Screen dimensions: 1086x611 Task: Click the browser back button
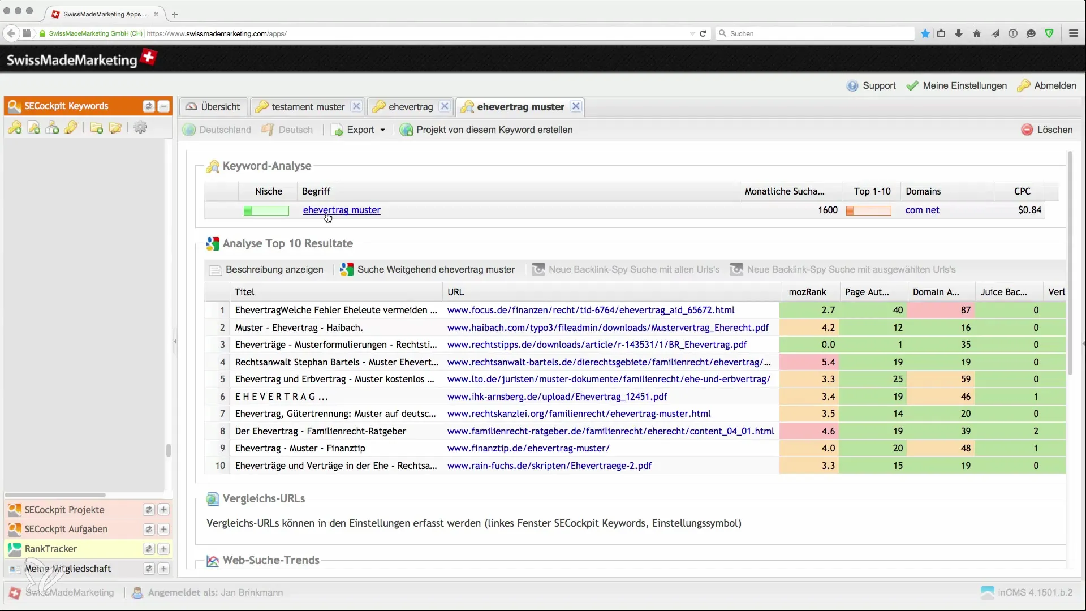pos(11,33)
